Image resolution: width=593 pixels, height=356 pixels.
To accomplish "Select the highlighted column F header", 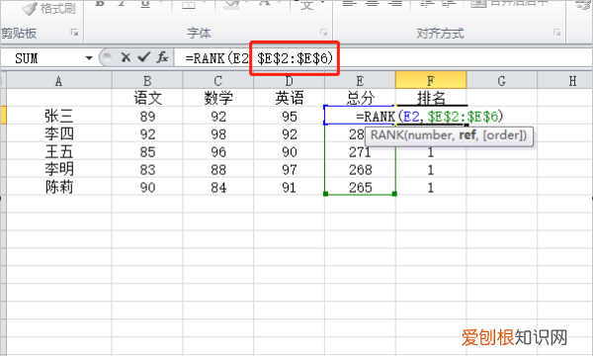I will click(x=431, y=80).
